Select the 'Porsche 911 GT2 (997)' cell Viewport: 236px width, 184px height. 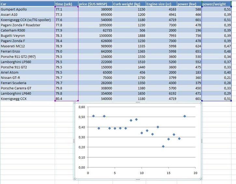click(x=27, y=57)
